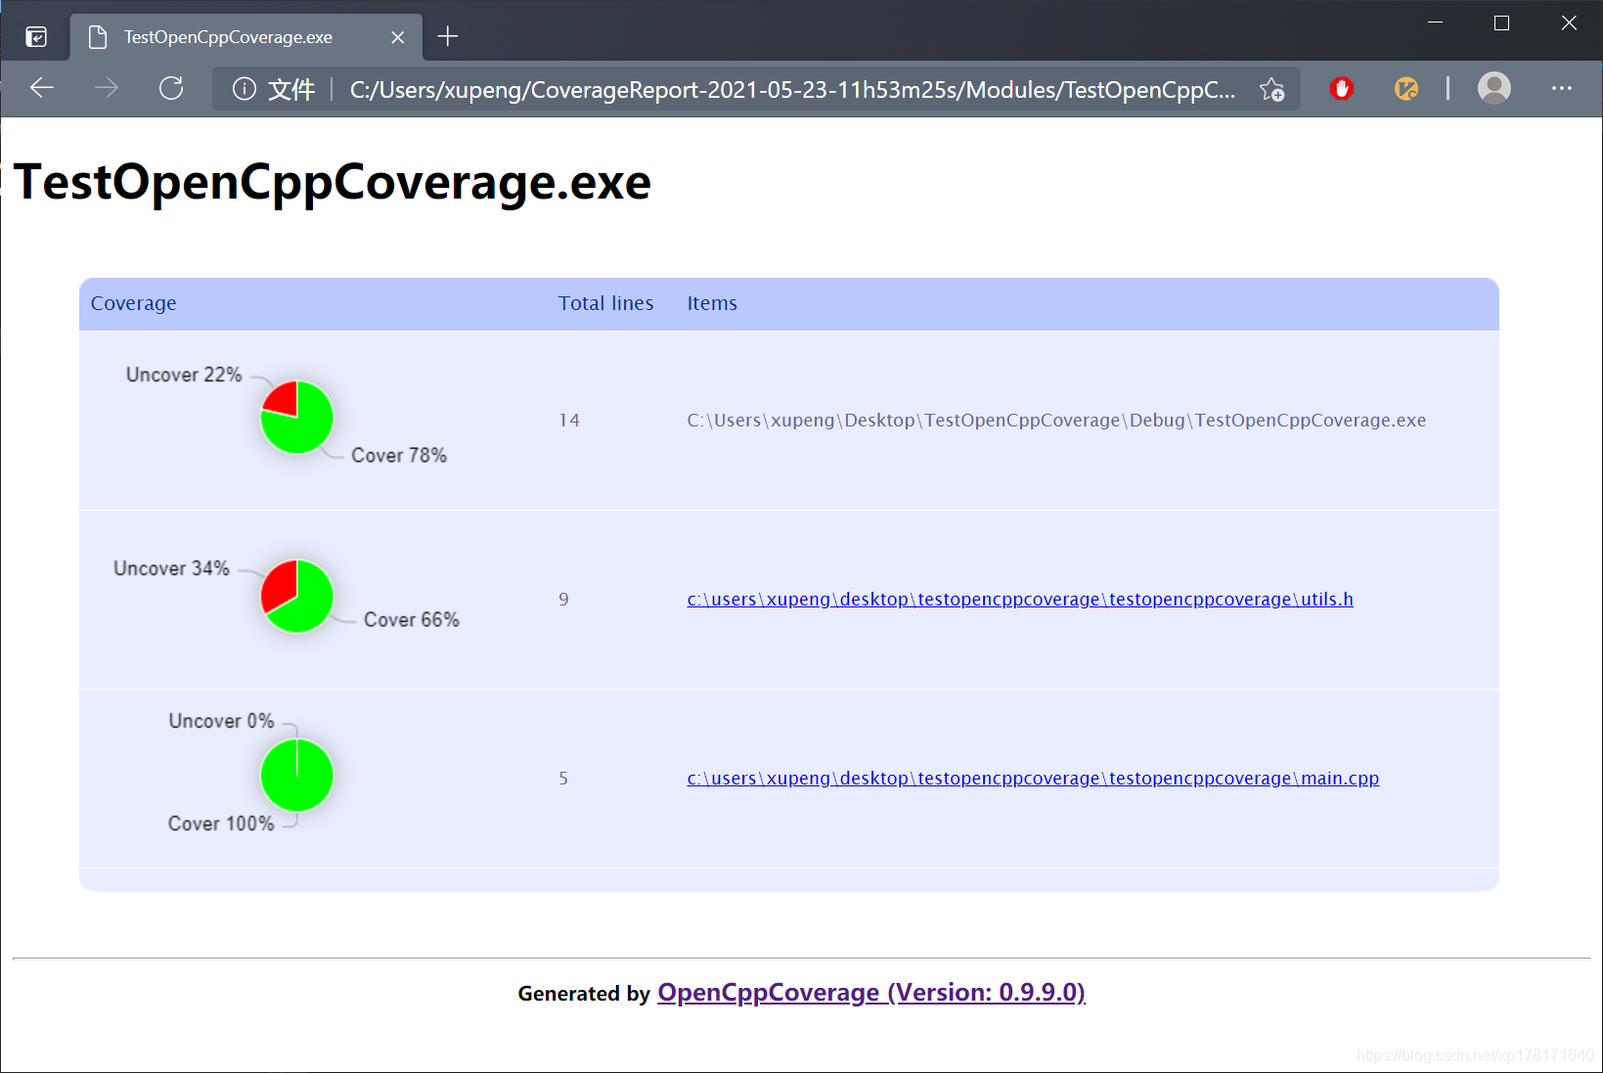
Task: Click the Cover 66% label
Action: pyautogui.click(x=412, y=620)
